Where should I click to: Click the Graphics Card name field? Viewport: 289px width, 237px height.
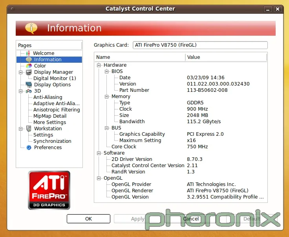(200, 45)
